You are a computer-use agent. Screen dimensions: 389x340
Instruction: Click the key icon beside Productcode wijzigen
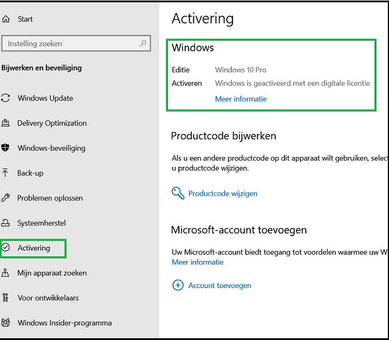(x=178, y=193)
